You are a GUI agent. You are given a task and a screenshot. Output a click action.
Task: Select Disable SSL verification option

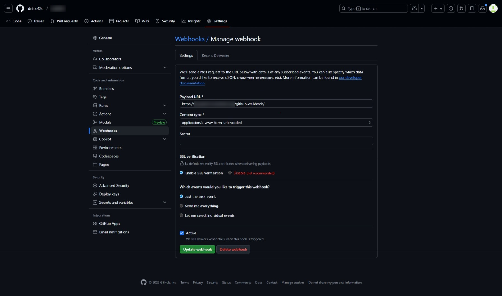[x=230, y=173]
